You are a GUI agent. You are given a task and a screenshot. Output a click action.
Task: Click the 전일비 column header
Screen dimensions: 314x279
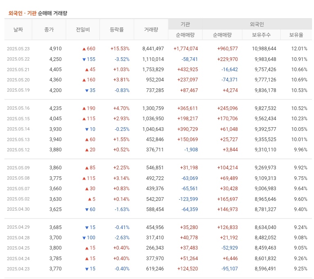click(83, 29)
